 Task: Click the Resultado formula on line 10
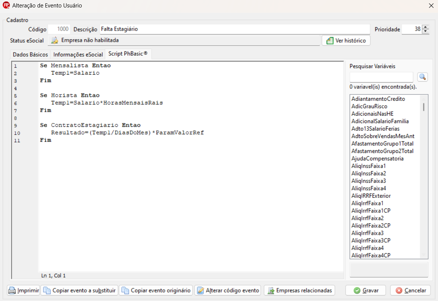click(127, 133)
